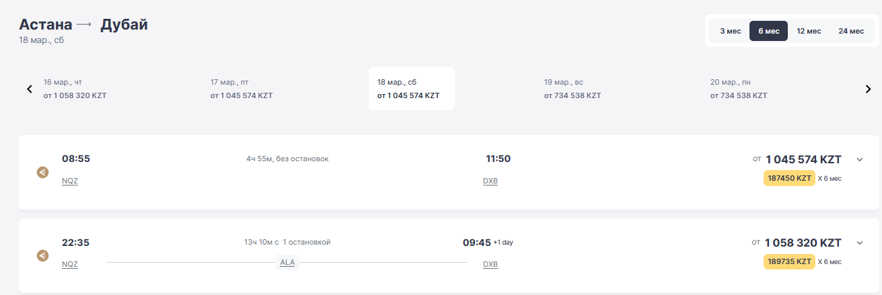The width and height of the screenshot is (882, 295).
Task: Click the 189735 KZT monthly payment badge
Action: click(x=789, y=261)
